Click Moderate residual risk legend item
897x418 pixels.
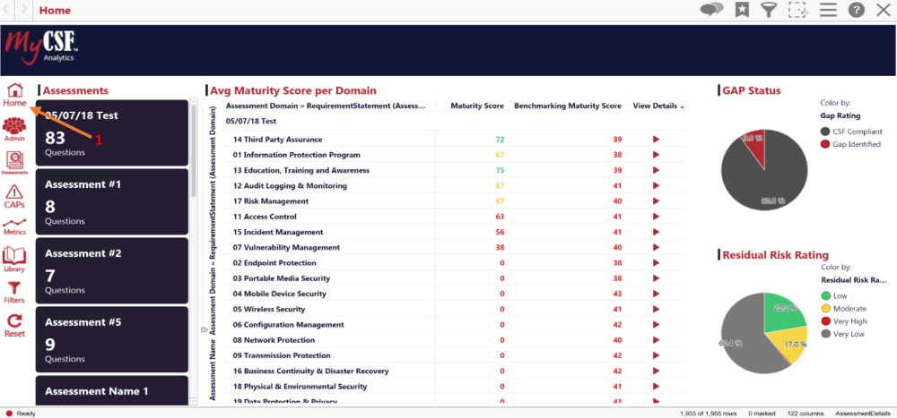(844, 309)
